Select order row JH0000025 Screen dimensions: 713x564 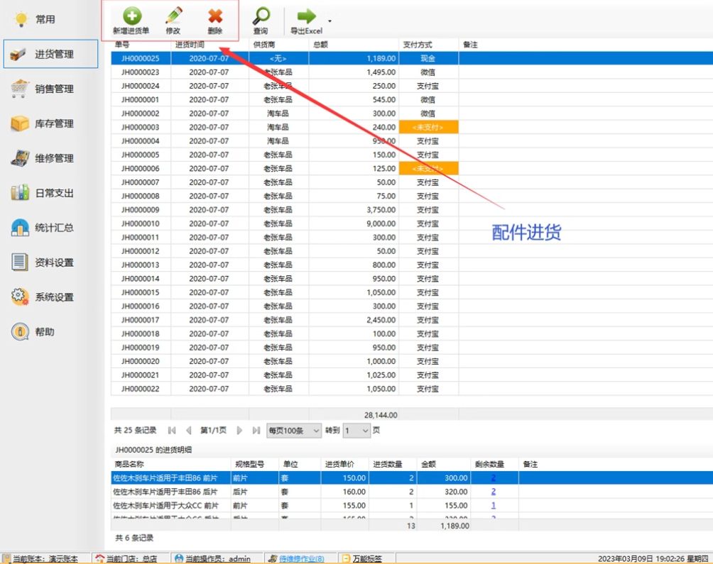tap(412, 58)
